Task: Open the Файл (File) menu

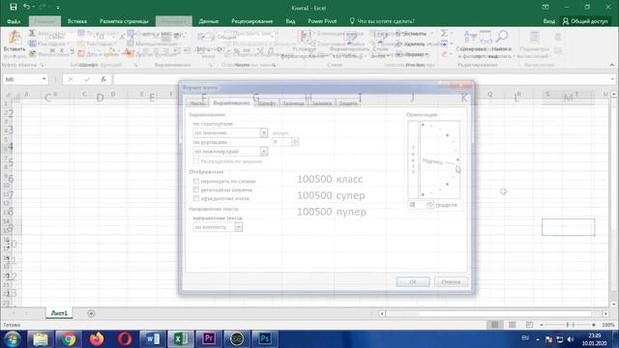Action: point(14,21)
